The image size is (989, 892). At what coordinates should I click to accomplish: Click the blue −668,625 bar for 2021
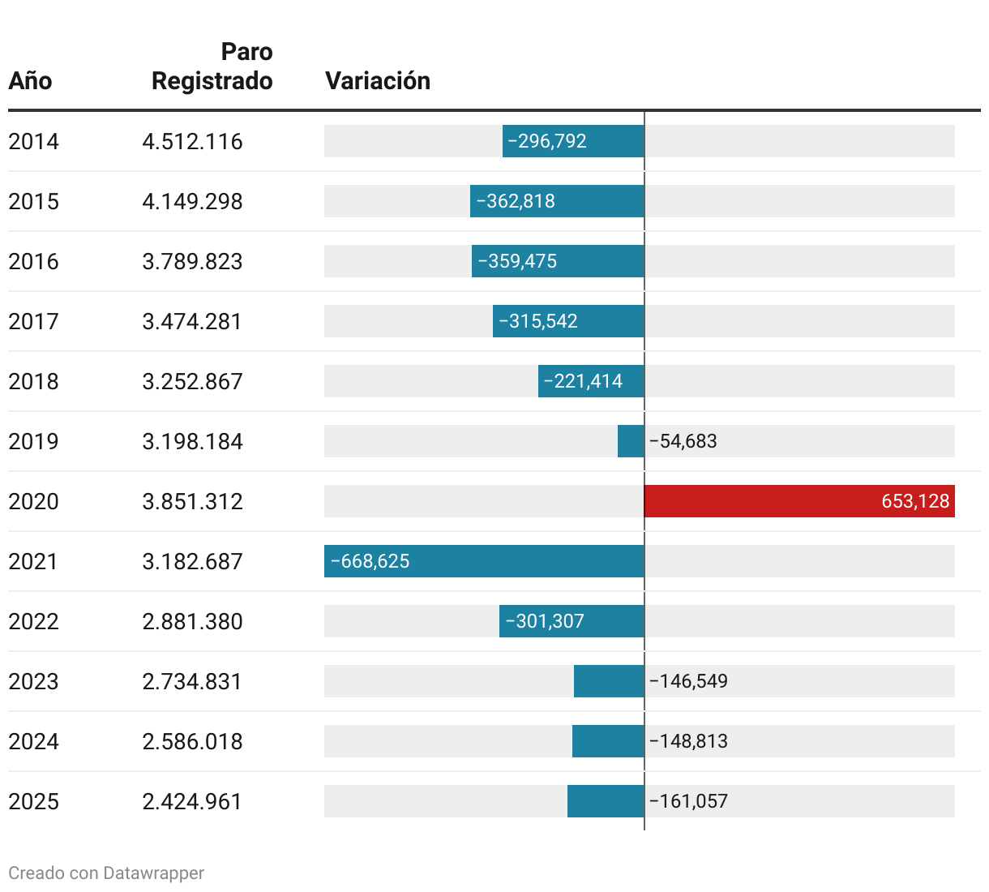click(x=484, y=561)
